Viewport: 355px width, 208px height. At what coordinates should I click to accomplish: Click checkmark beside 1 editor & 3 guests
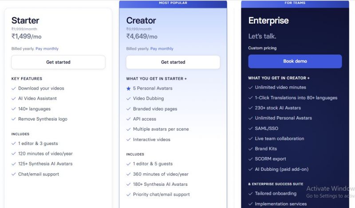(14, 144)
